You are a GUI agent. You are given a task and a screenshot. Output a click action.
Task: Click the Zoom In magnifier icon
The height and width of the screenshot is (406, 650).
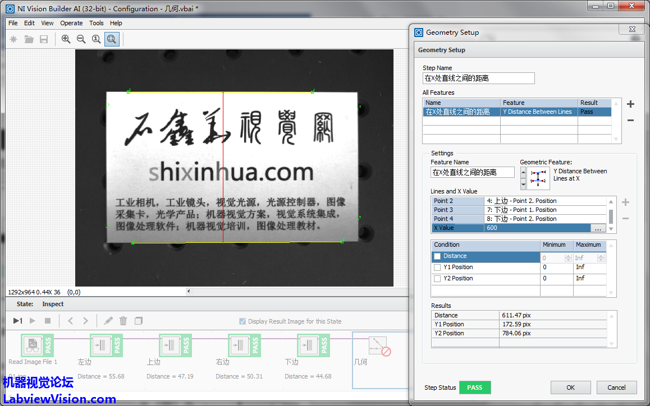(66, 39)
